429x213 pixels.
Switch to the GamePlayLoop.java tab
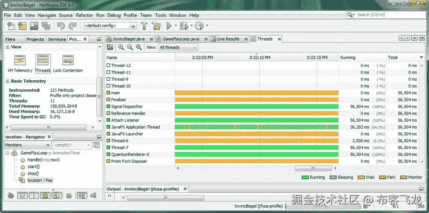click(182, 39)
